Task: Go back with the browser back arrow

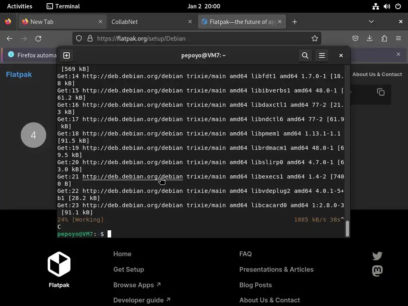Action: coord(10,39)
